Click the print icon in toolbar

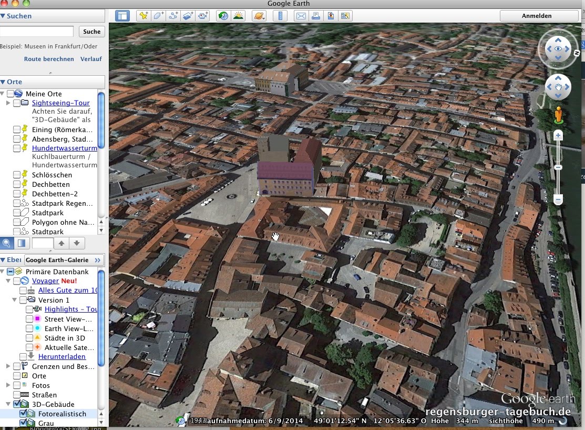pyautogui.click(x=316, y=16)
